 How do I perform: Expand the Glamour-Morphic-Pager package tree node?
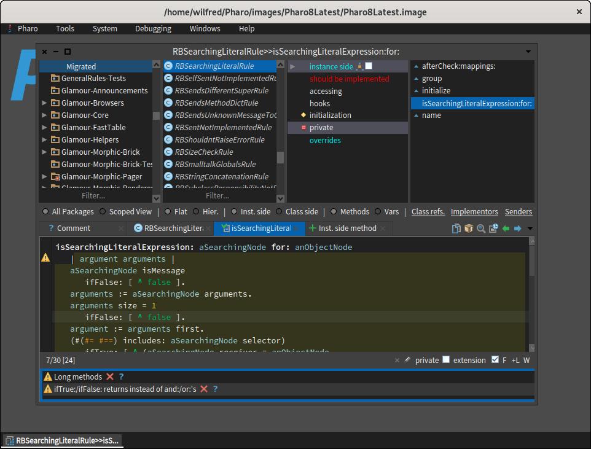tap(44, 177)
